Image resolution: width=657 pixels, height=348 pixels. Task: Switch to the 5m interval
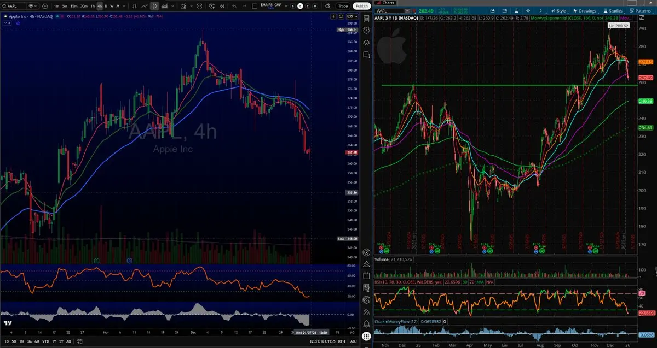(x=65, y=6)
